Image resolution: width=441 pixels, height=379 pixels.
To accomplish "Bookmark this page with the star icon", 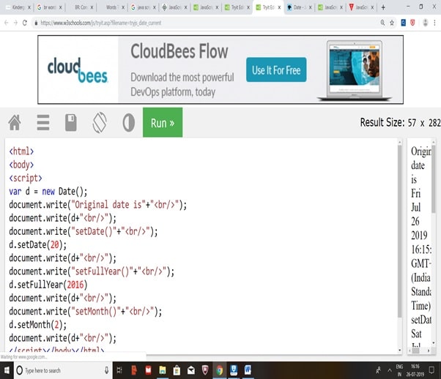I will pyautogui.click(x=392, y=23).
